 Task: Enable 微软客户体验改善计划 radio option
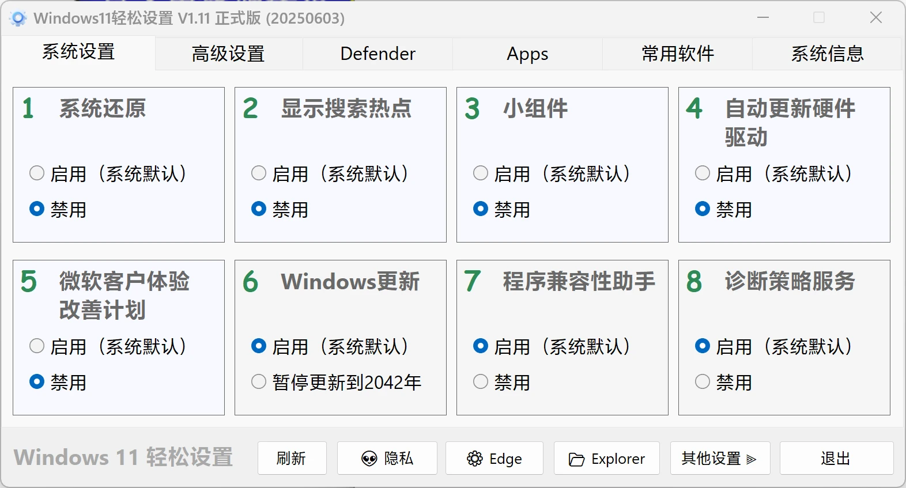(x=37, y=346)
